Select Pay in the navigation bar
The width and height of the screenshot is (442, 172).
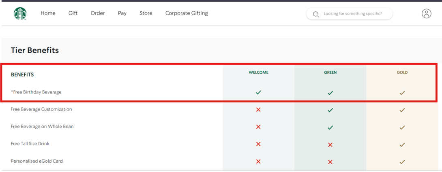pos(122,13)
